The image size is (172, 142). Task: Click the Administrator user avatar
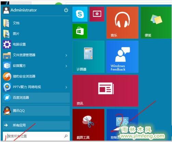tap(6, 10)
